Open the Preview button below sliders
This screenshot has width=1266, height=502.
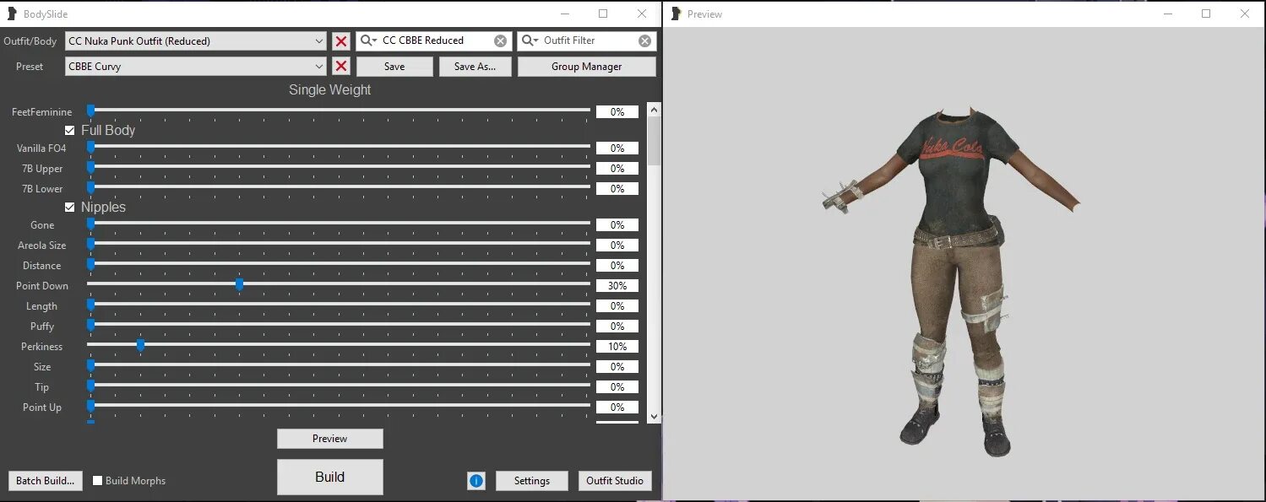330,439
